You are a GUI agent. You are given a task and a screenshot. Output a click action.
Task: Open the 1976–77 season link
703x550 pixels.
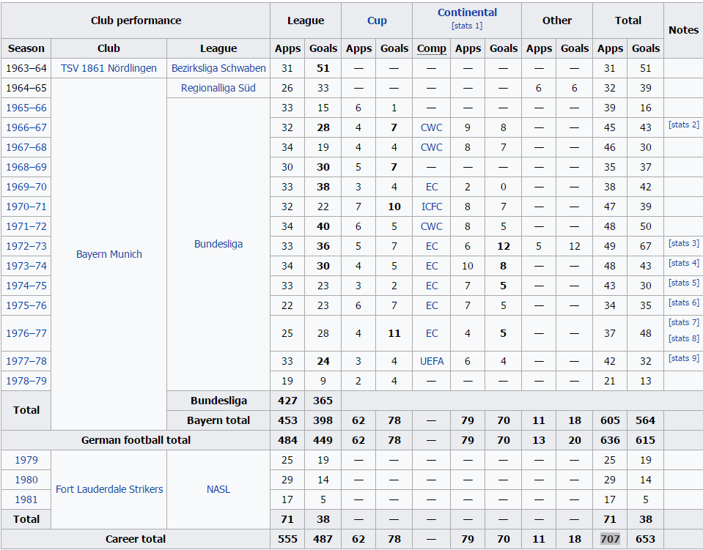pyautogui.click(x=26, y=333)
